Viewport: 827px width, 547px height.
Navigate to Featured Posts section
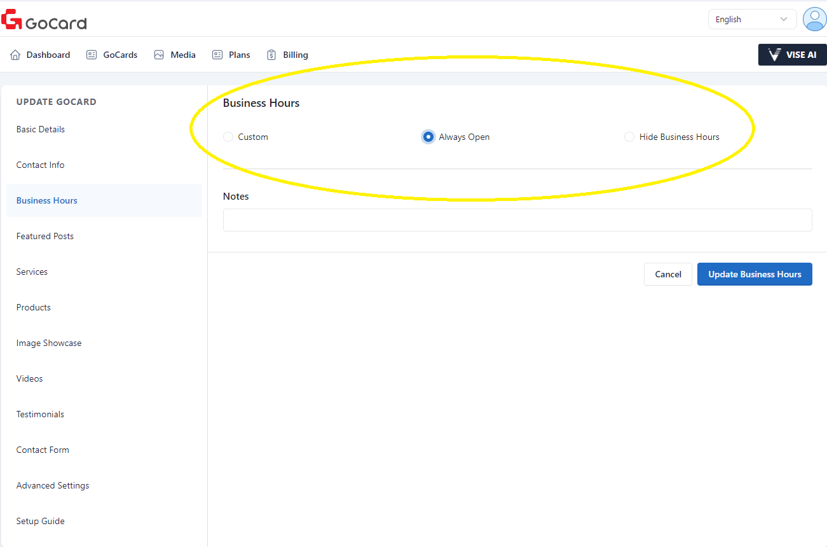click(45, 236)
